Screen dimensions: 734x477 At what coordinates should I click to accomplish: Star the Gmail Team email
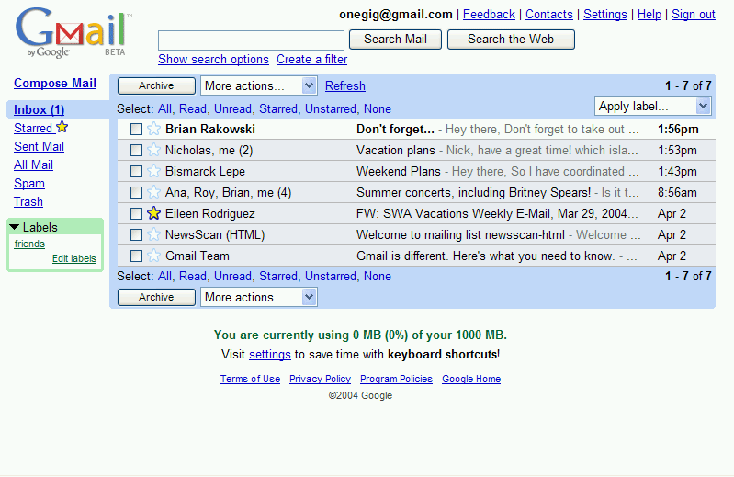click(x=153, y=256)
